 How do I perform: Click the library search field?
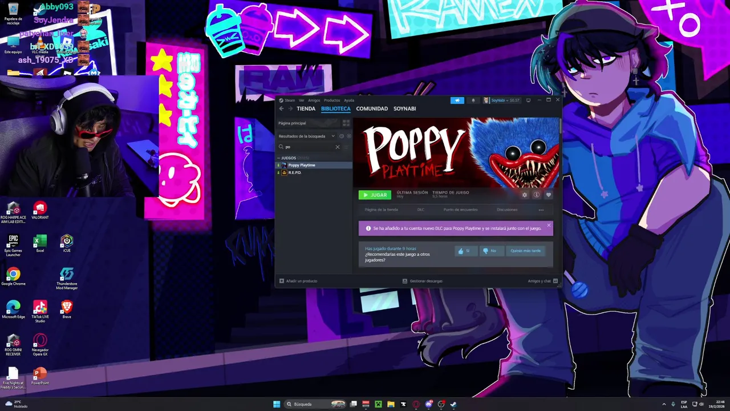point(309,147)
